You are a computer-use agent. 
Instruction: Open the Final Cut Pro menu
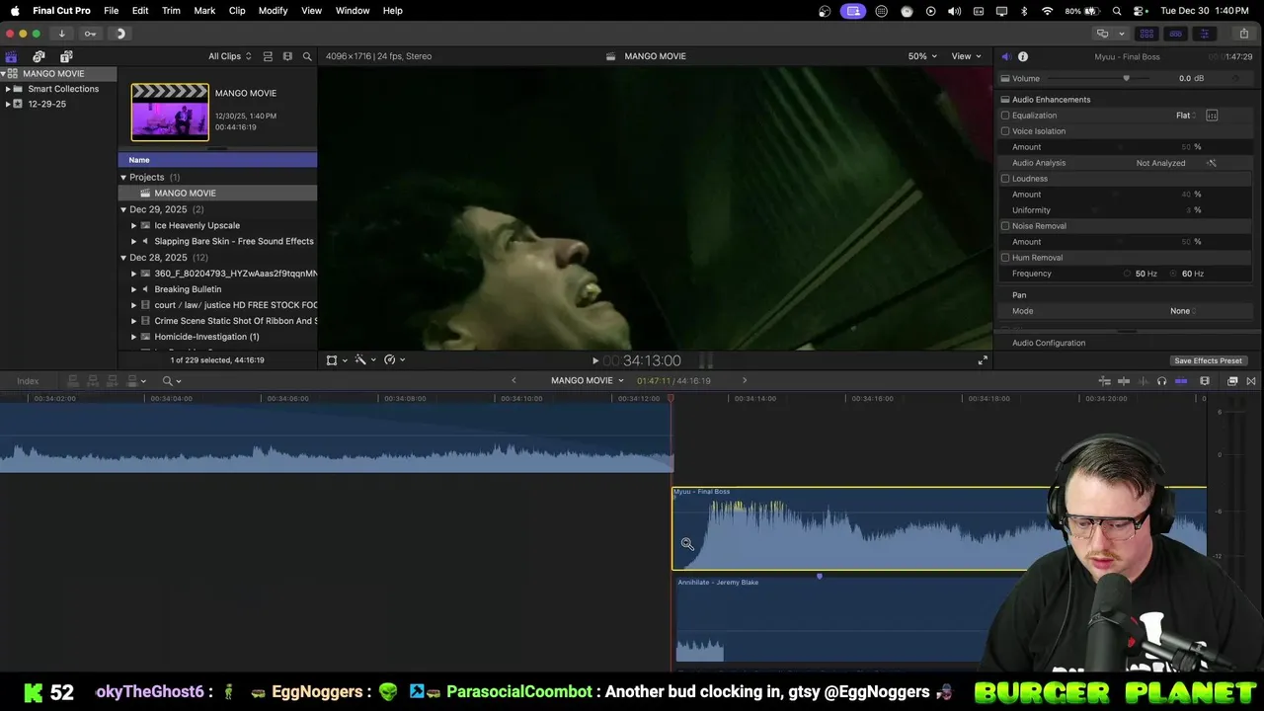pos(61,11)
